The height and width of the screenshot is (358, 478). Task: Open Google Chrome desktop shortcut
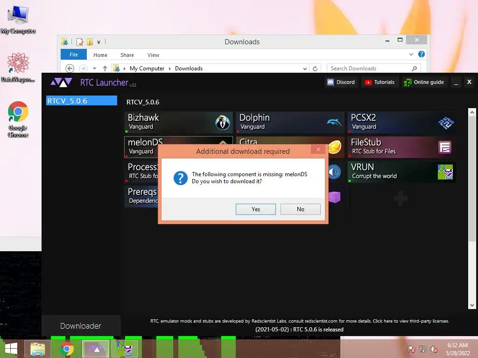[18, 119]
